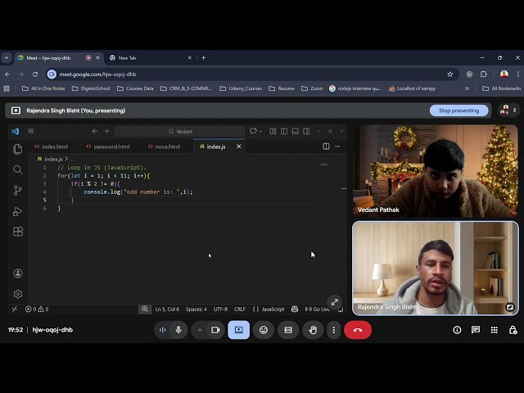
Task: Open the Udemy_Courses bookmark folder
Action: tap(241, 88)
